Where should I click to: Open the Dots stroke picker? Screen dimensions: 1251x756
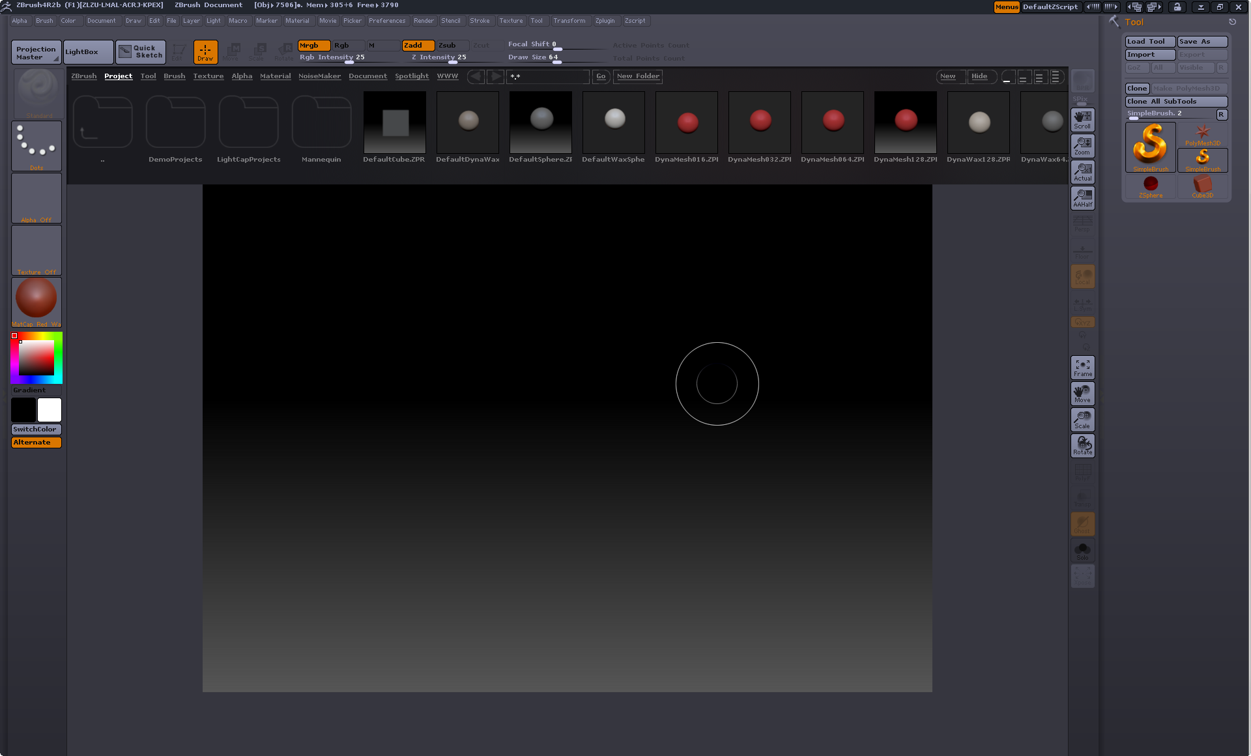[36, 146]
